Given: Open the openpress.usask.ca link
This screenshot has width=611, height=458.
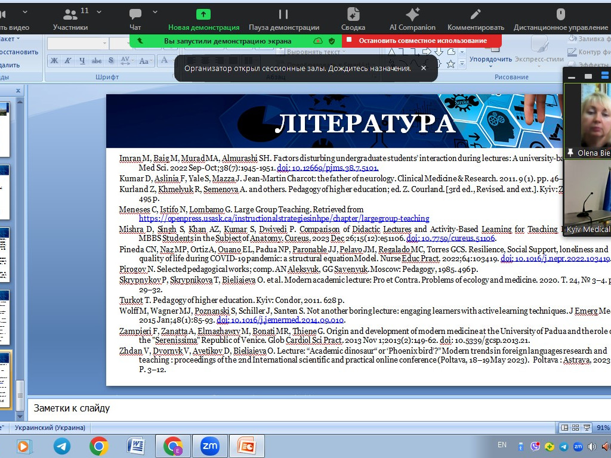Looking at the screenshot, I should pyautogui.click(x=284, y=218).
